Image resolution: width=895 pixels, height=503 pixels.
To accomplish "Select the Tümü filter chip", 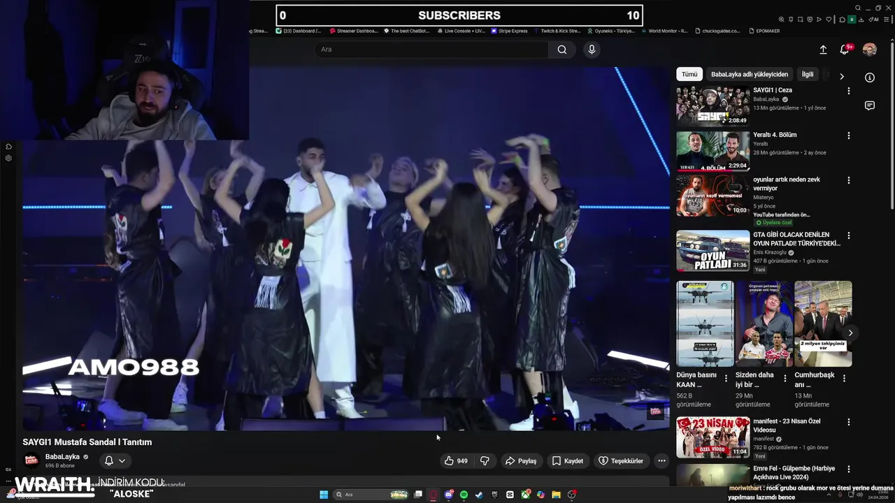I will 689,74.
